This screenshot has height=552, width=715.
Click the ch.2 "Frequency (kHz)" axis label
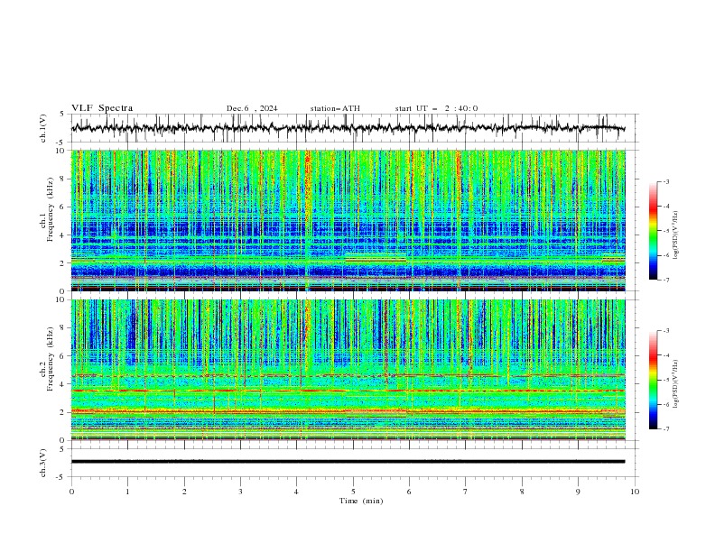click(x=51, y=359)
